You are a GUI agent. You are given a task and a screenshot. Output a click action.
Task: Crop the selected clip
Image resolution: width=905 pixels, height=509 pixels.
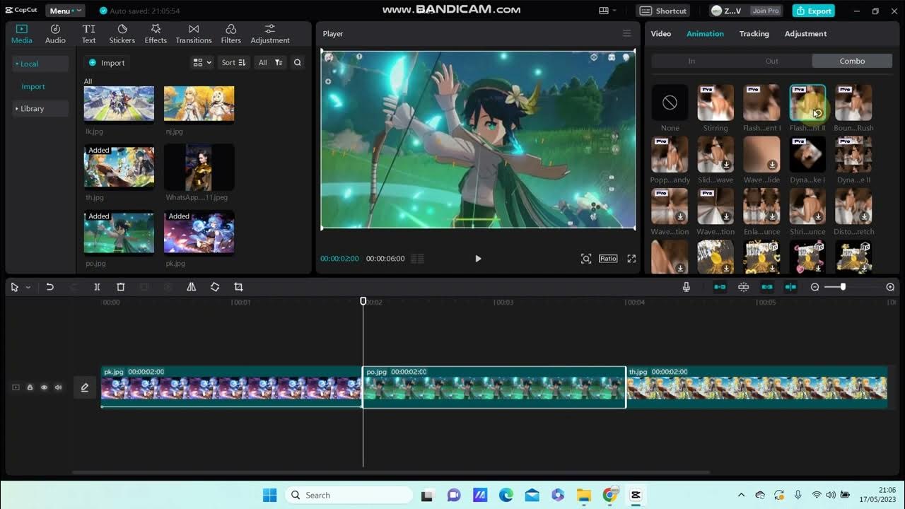click(238, 287)
